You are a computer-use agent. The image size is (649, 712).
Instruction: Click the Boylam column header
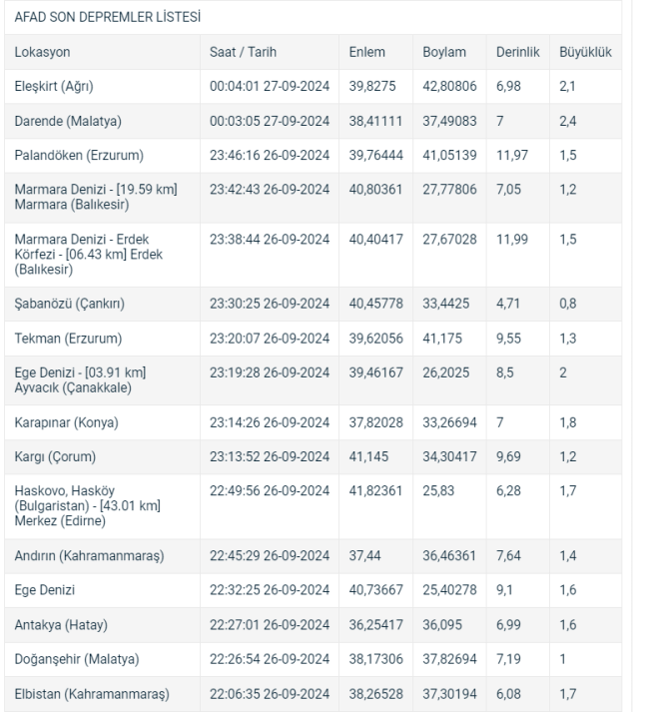coord(444,52)
